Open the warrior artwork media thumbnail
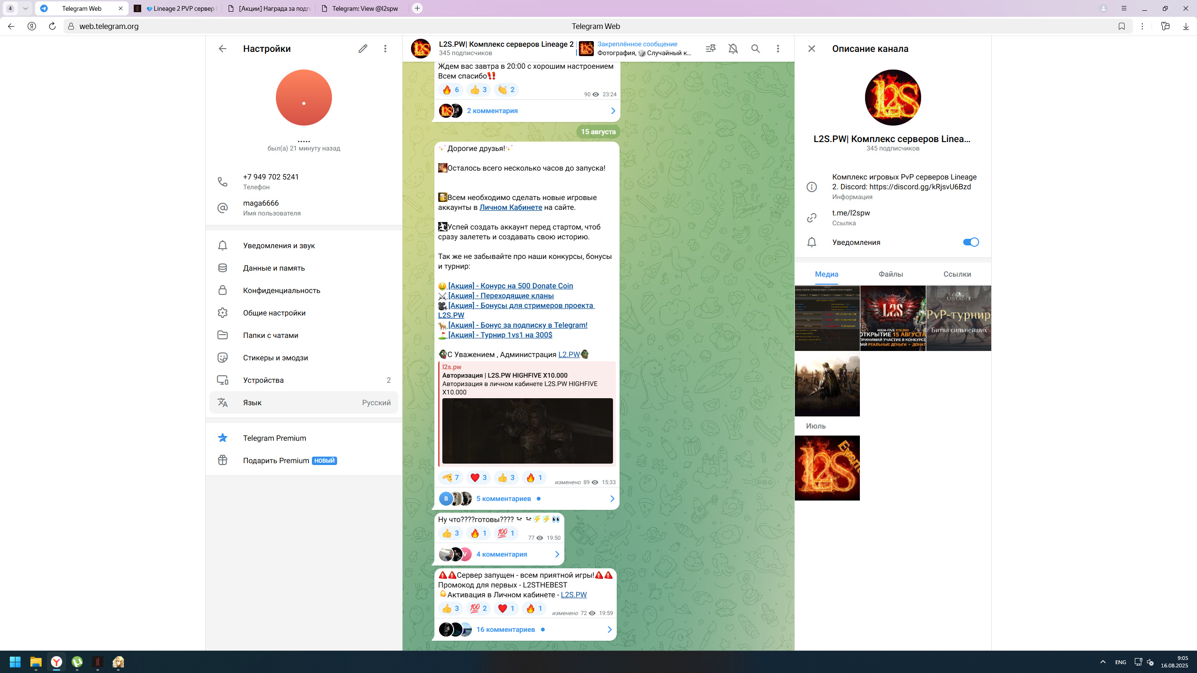1197x673 pixels. pyautogui.click(x=827, y=384)
